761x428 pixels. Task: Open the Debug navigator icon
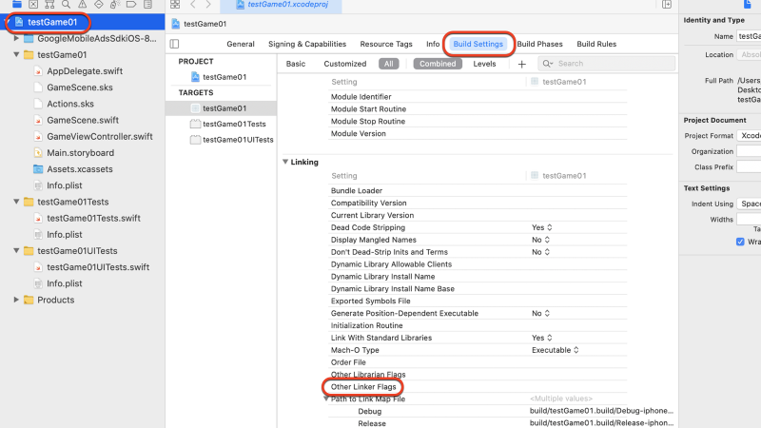point(115,4)
